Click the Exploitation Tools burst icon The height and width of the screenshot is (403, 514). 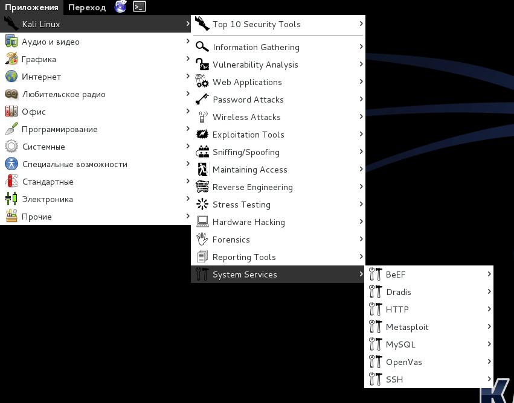[202, 134]
